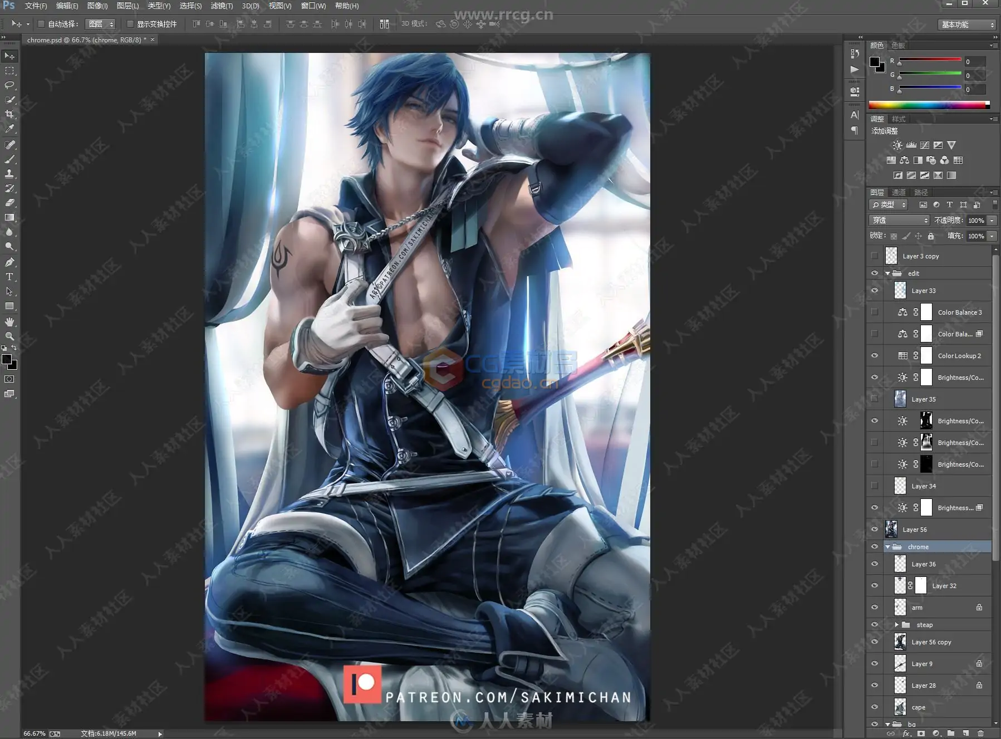Select the Rectangle shape tool
The image size is (1001, 739).
point(9,306)
